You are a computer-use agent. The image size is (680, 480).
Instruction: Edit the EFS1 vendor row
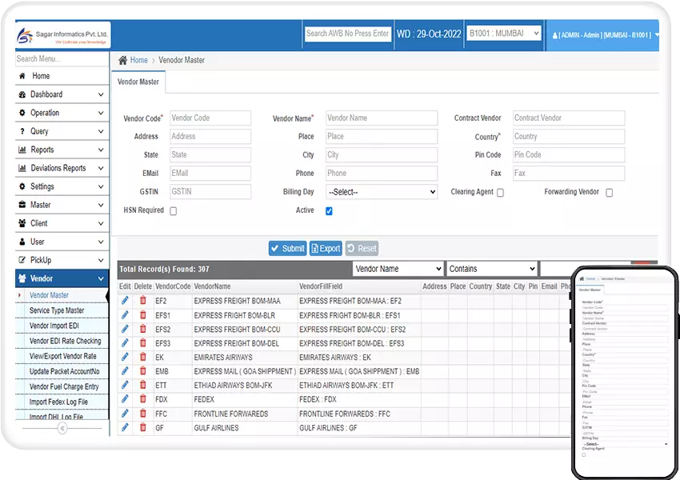[125, 314]
